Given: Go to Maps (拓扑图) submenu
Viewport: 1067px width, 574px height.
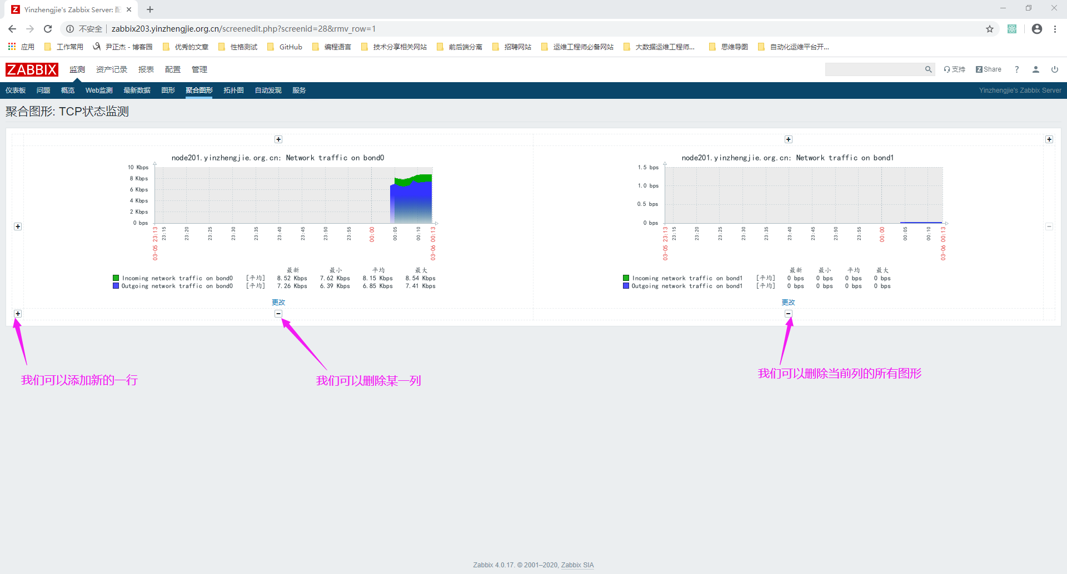Looking at the screenshot, I should click(233, 90).
